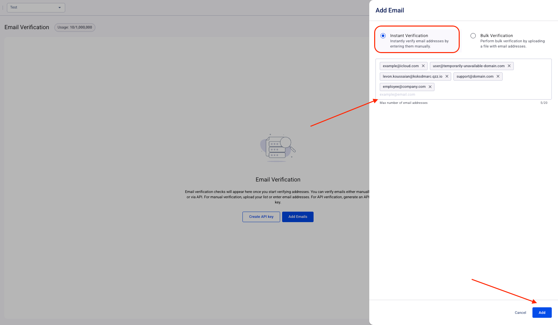Image resolution: width=558 pixels, height=325 pixels.
Task: Delete the employee@company.com chip
Action: coord(430,87)
